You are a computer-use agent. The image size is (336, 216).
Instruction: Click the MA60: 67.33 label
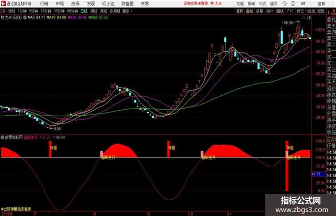pos(98,17)
